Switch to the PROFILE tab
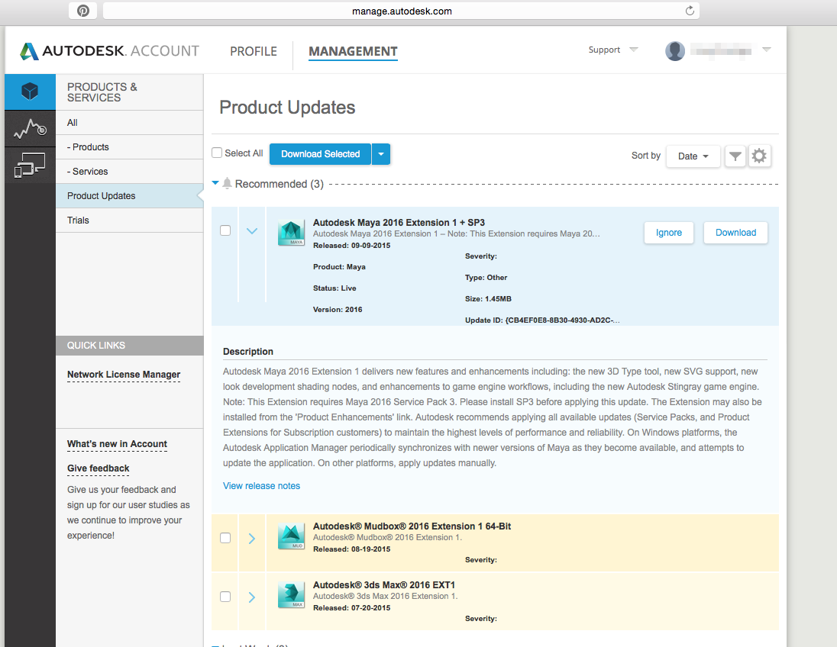This screenshot has height=647, width=837. [x=254, y=51]
